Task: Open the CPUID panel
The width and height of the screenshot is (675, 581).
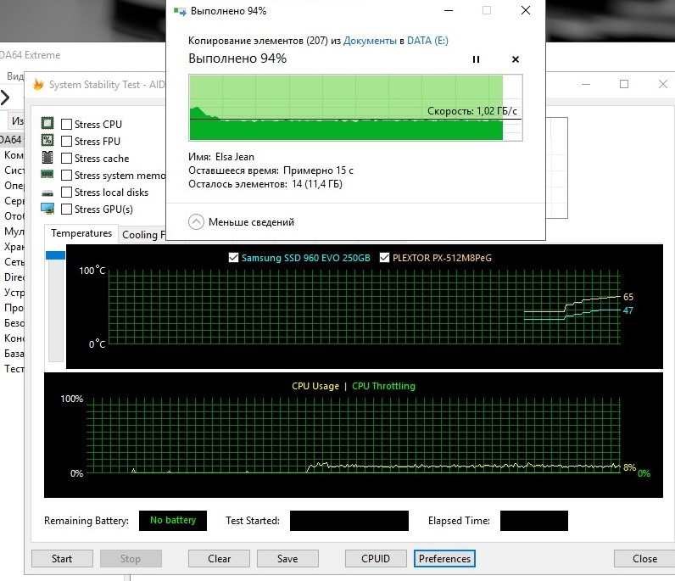Action: (x=376, y=559)
